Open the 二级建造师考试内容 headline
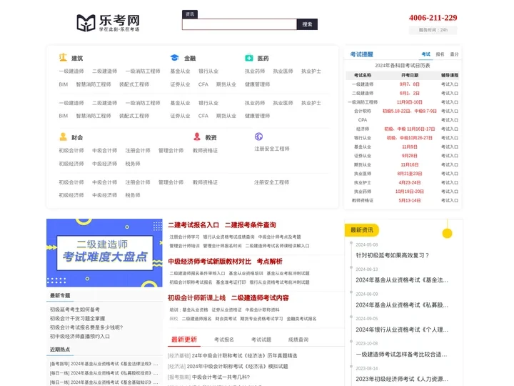Screen dimensions: 514x386 260,298
